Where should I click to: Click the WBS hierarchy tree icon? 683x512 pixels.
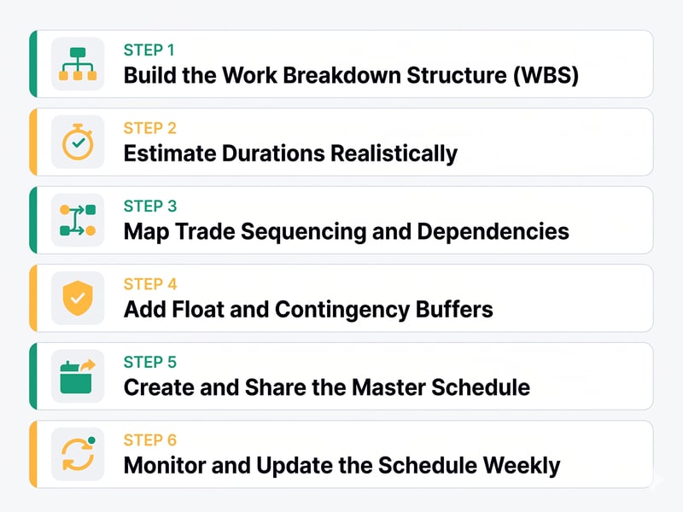tap(78, 64)
